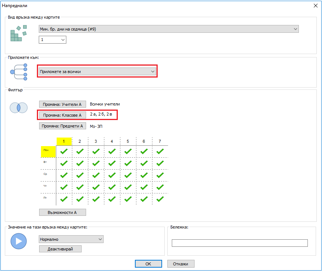Click 'Промяна: Учители А' button
Image resolution: width=322 pixels, height=271 pixels.
[x=63, y=104]
